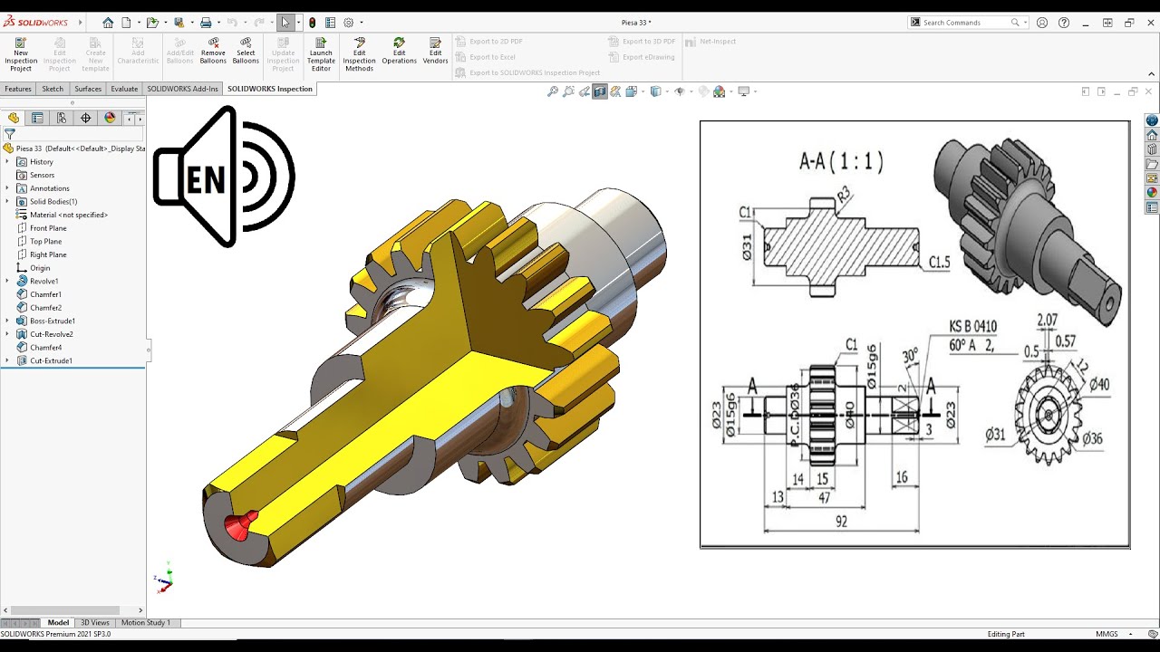The width and height of the screenshot is (1160, 652).
Task: Click the feature tree filter funnel icon
Action: pyautogui.click(x=10, y=134)
